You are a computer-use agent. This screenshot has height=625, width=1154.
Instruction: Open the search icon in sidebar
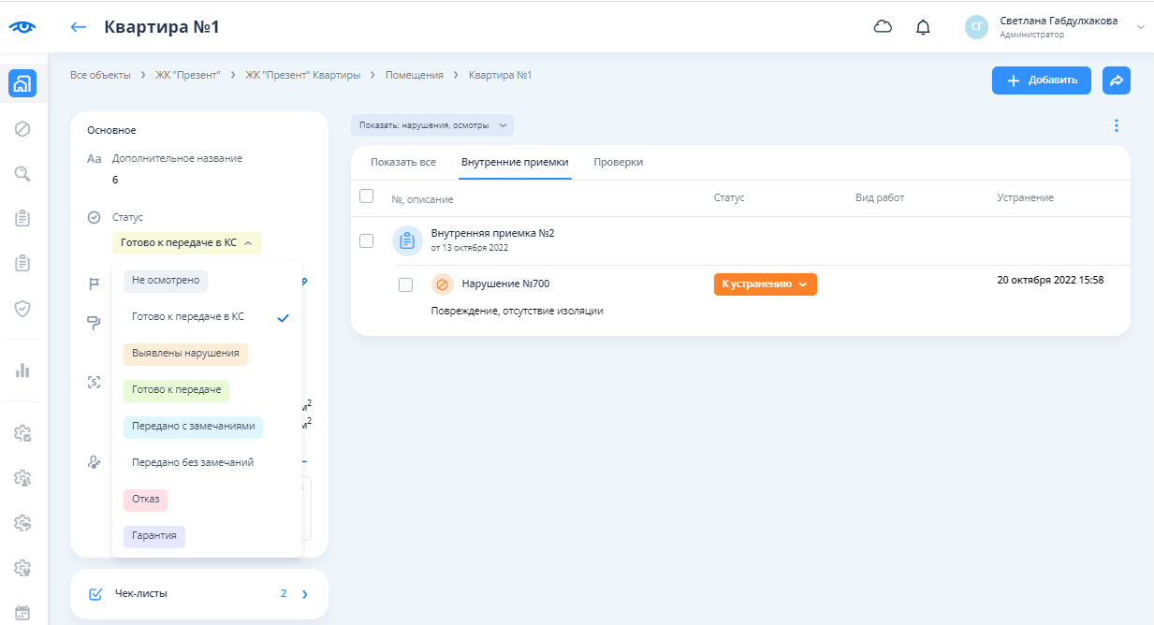23,173
